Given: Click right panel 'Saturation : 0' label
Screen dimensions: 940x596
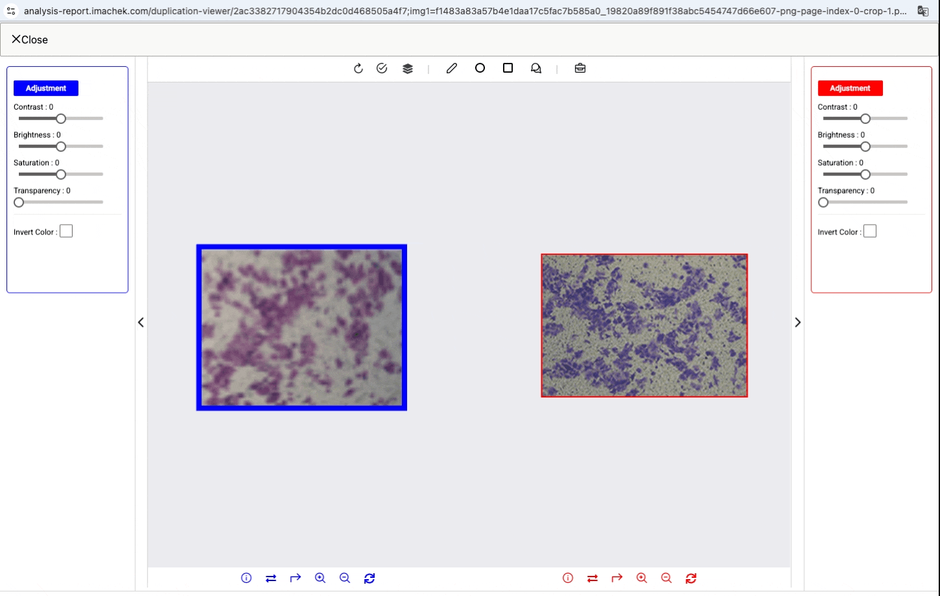Looking at the screenshot, I should point(841,163).
